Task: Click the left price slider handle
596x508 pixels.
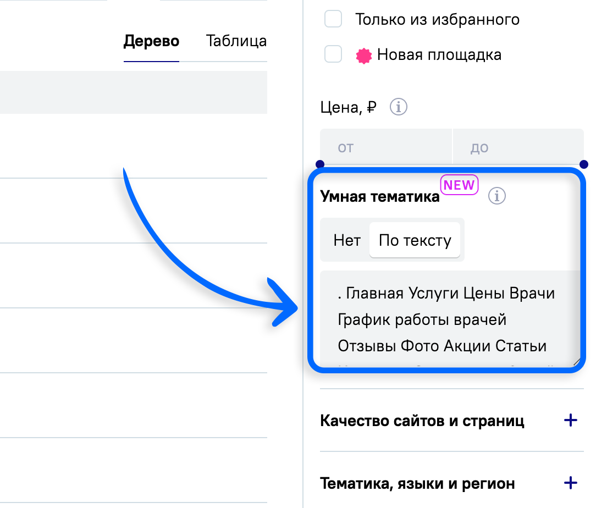Action: click(x=320, y=164)
